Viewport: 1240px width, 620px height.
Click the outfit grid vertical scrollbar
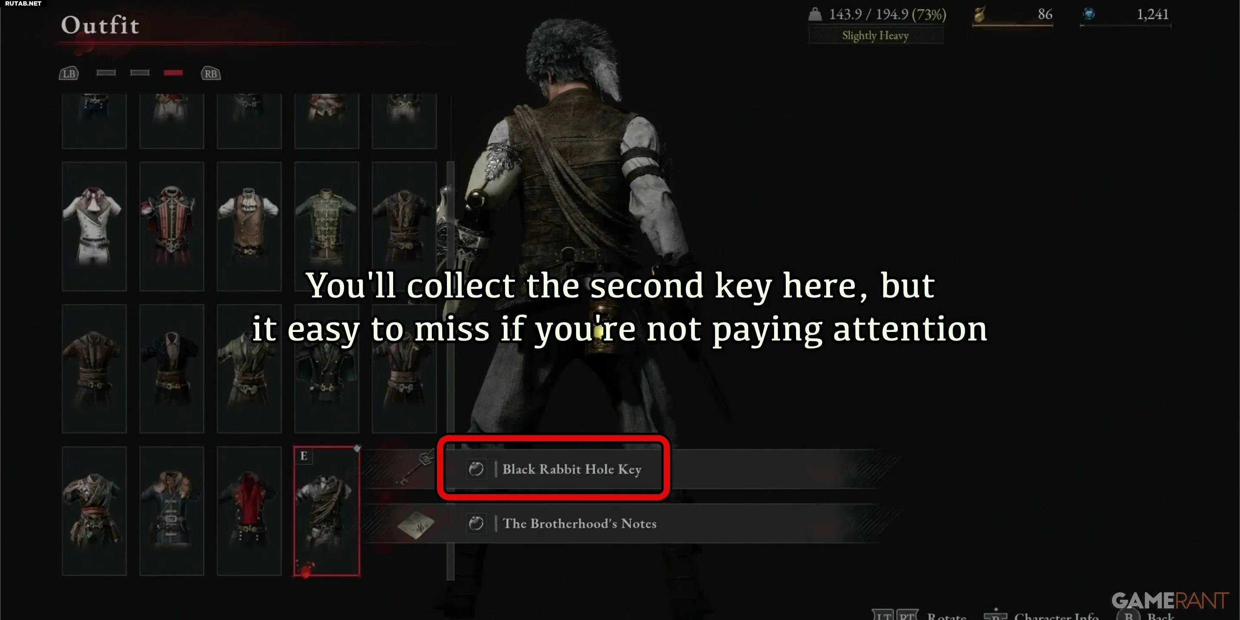click(450, 371)
